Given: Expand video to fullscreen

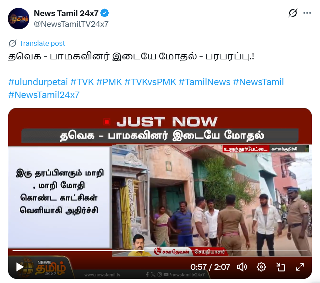Looking at the screenshot, I should click(x=300, y=267).
